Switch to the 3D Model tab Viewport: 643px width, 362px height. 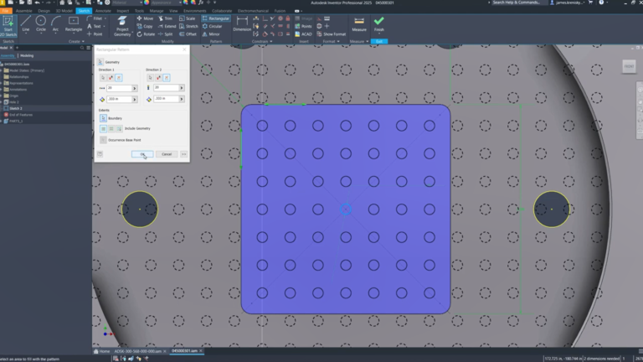click(x=64, y=11)
